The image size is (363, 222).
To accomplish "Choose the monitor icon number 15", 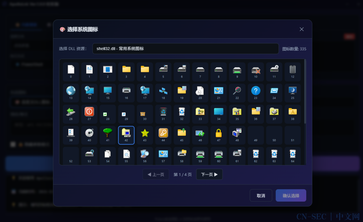I will [x=108, y=93].
